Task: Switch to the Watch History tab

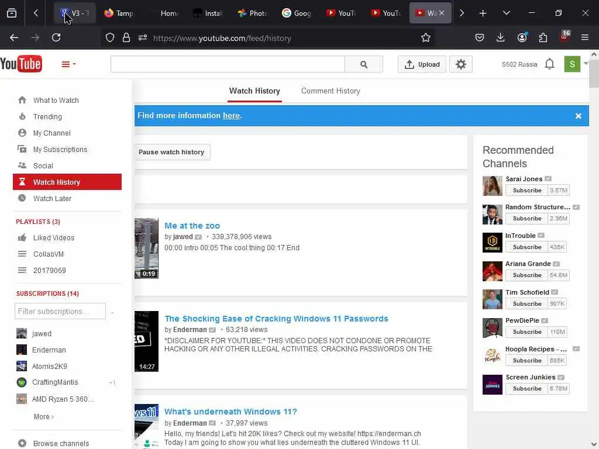Action: pyautogui.click(x=254, y=91)
